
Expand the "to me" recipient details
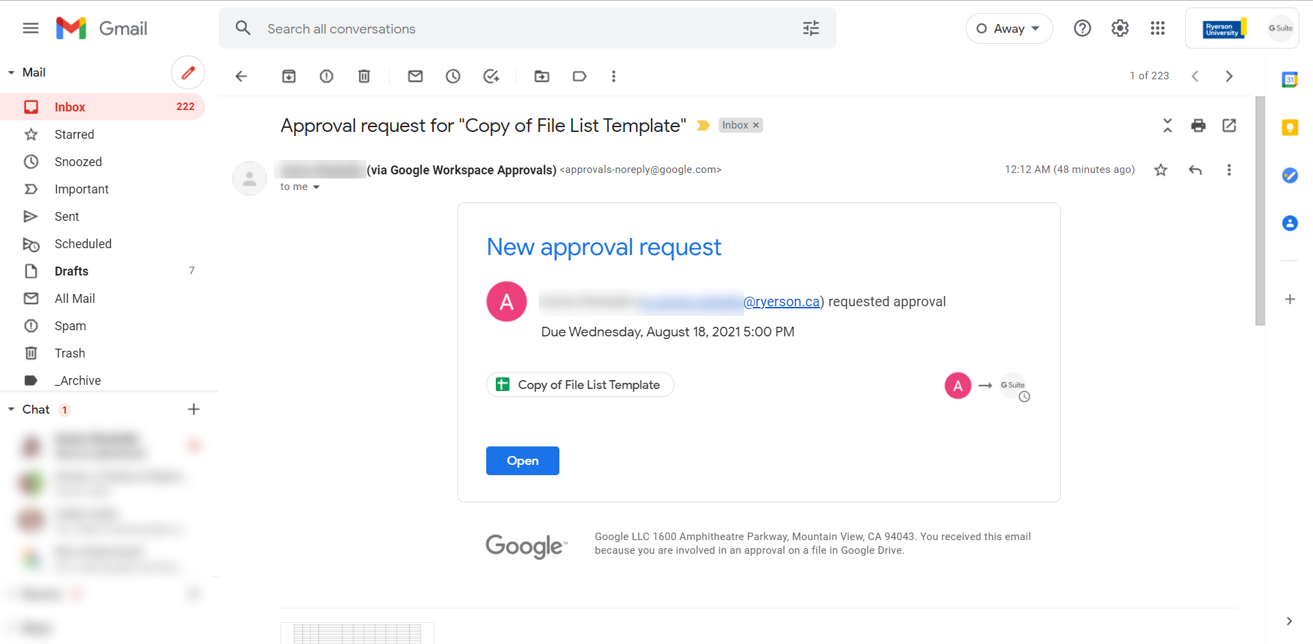pyautogui.click(x=316, y=187)
